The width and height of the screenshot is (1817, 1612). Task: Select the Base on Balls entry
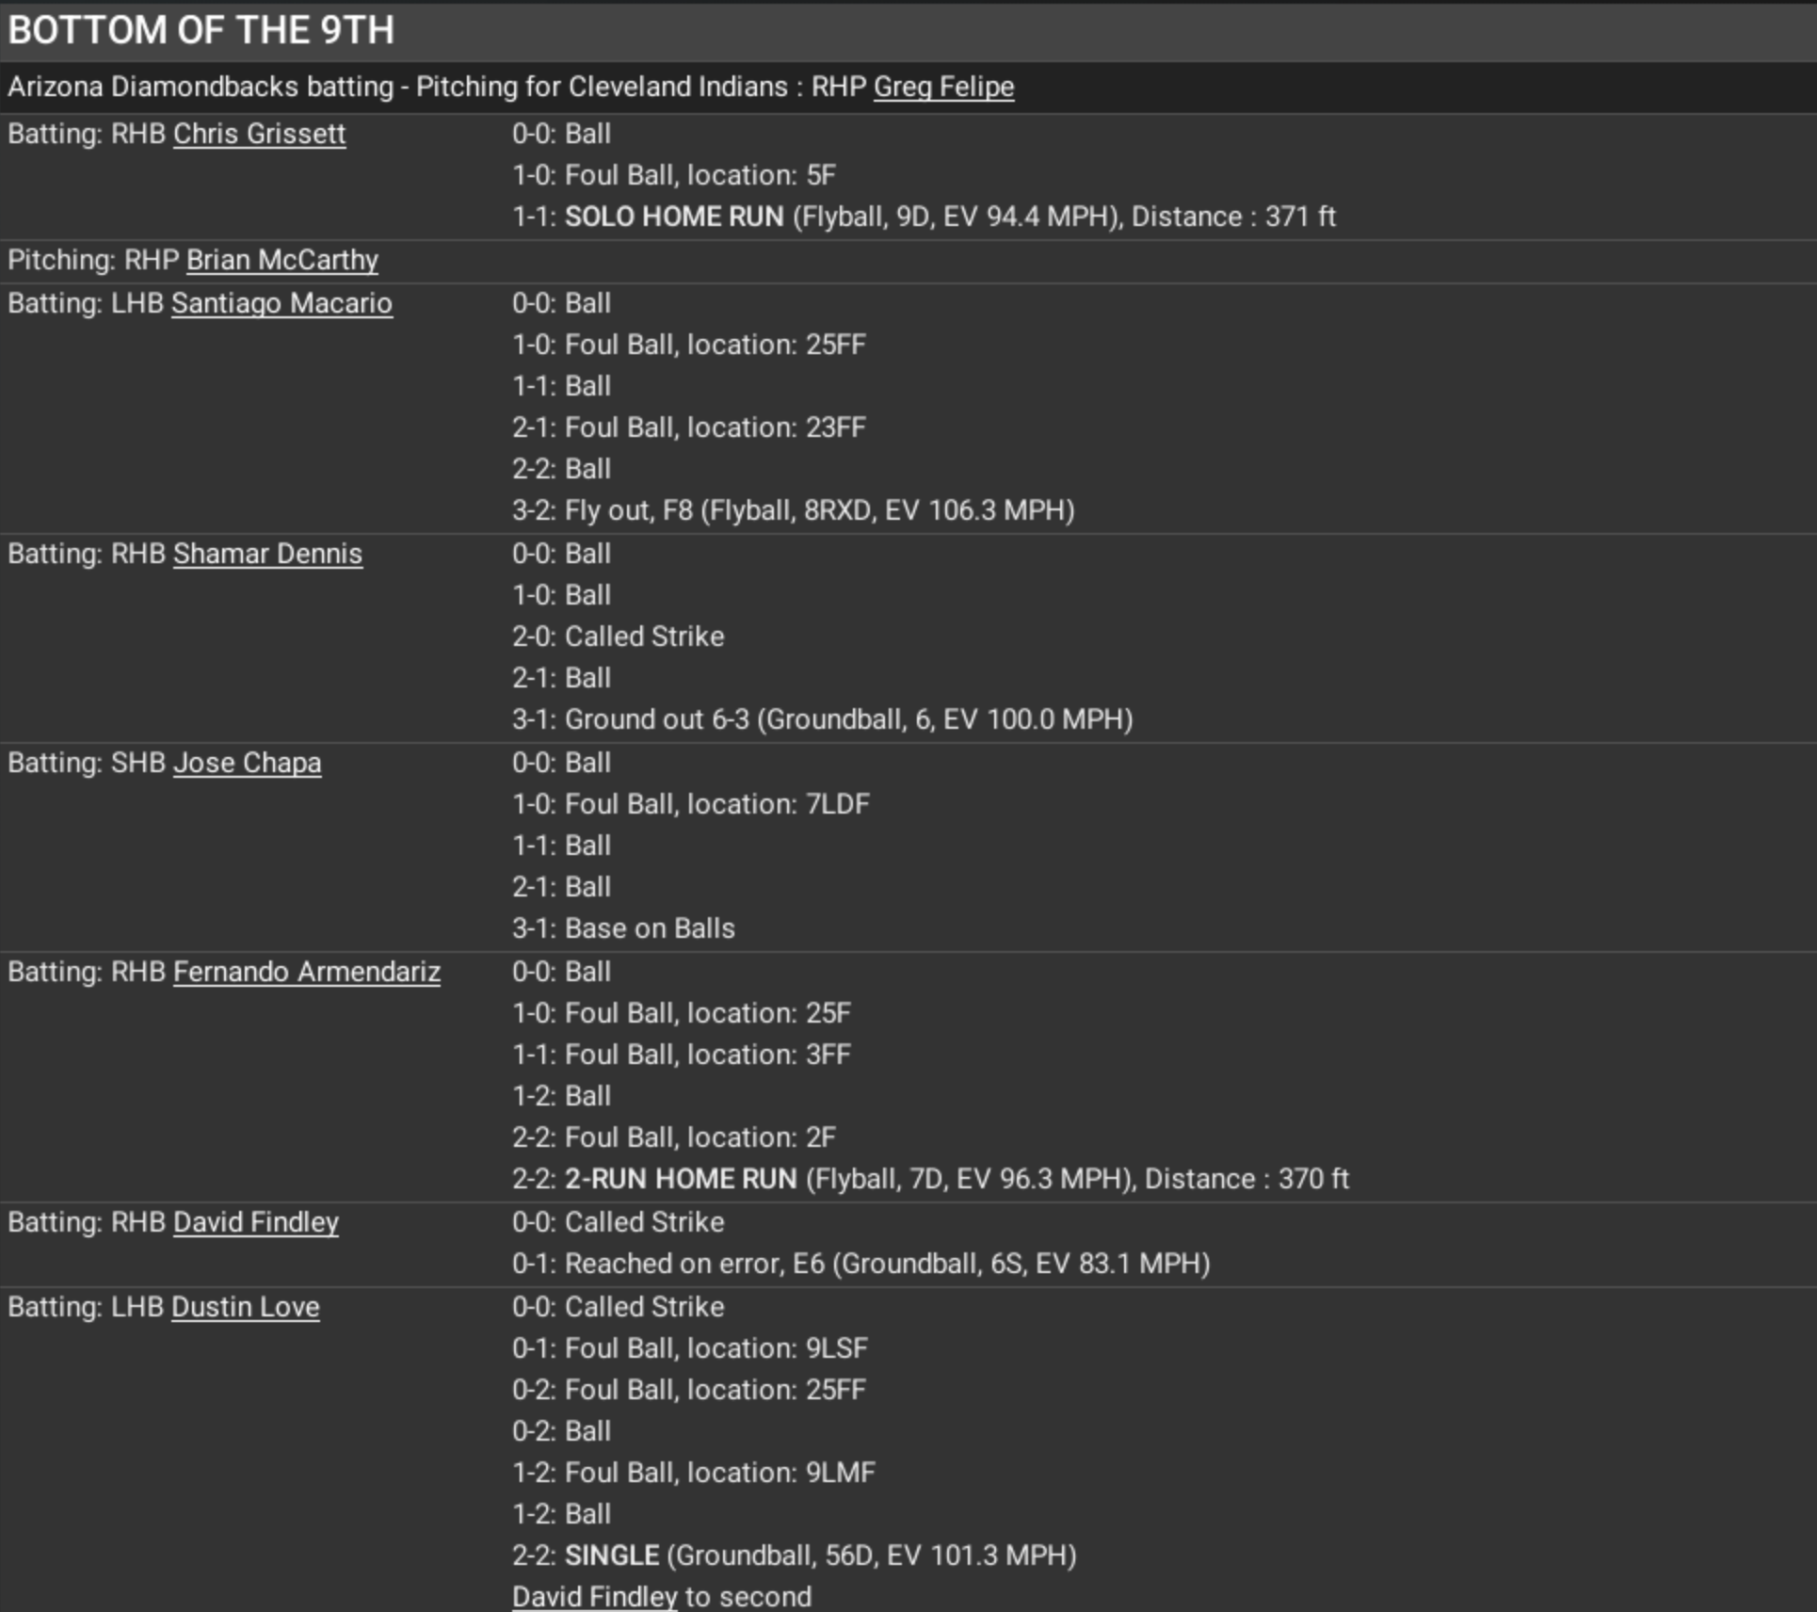[650, 928]
